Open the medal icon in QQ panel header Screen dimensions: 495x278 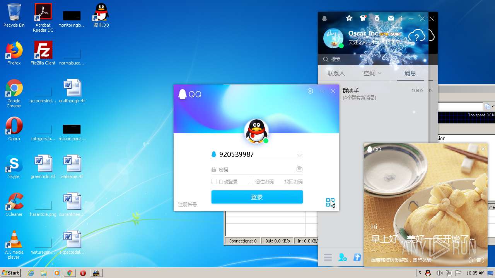pos(377,18)
